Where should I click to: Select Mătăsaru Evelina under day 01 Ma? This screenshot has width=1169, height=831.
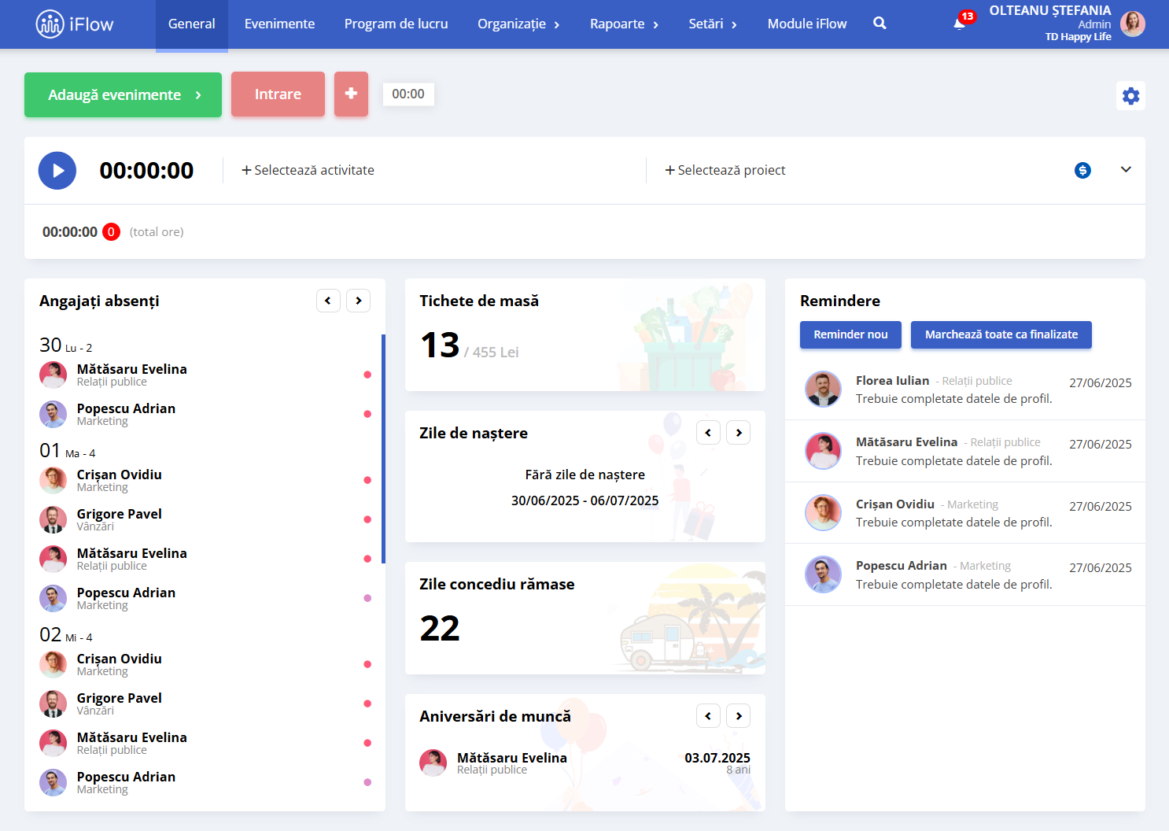[x=205, y=559]
